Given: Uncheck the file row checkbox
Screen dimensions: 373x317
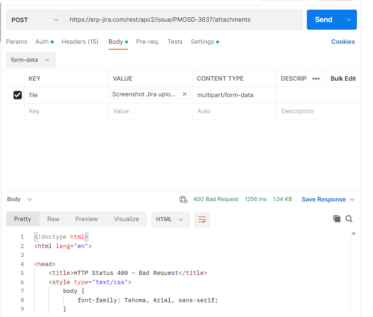Looking at the screenshot, I should (18, 95).
